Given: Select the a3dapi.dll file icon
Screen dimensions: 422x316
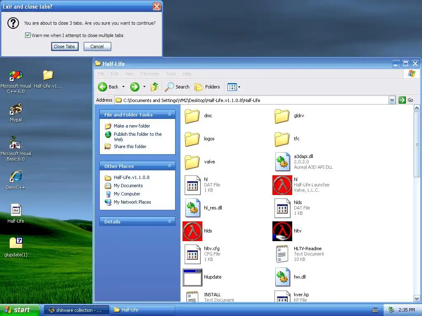Looking at the screenshot, I should [282, 162].
